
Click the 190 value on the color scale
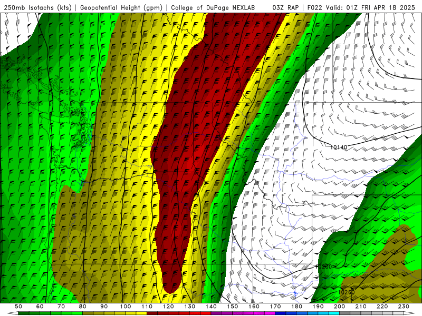[x=318, y=307]
